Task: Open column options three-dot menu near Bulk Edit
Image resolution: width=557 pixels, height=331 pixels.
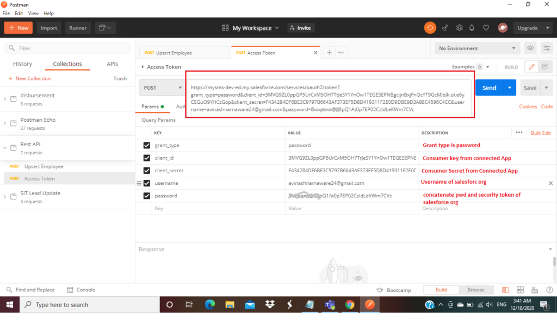Action: (519, 132)
